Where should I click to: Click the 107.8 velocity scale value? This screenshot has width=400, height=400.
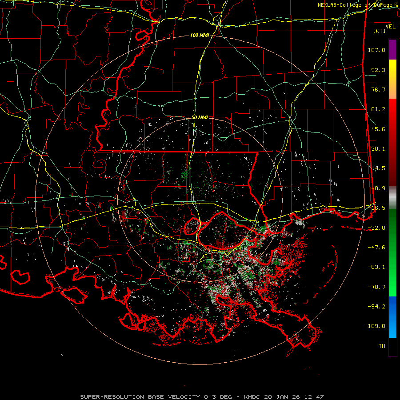(376, 50)
